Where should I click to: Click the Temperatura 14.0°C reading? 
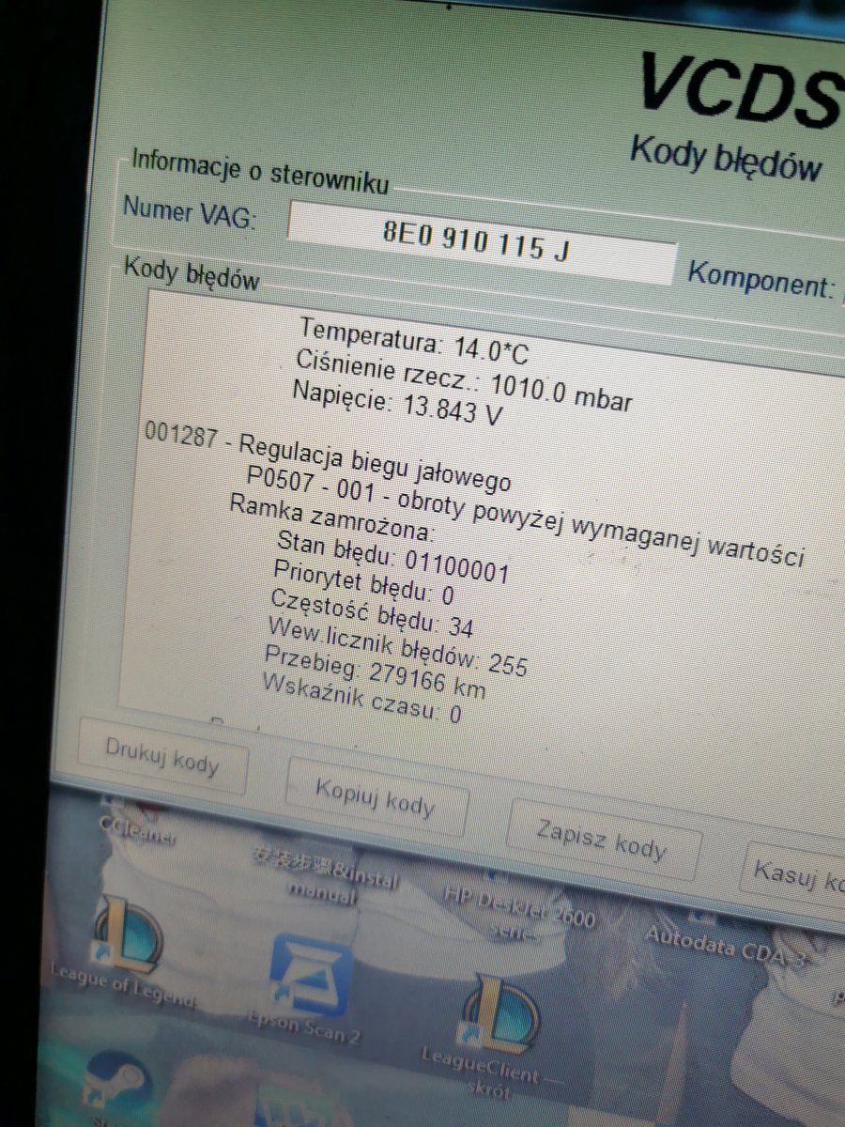point(414,338)
